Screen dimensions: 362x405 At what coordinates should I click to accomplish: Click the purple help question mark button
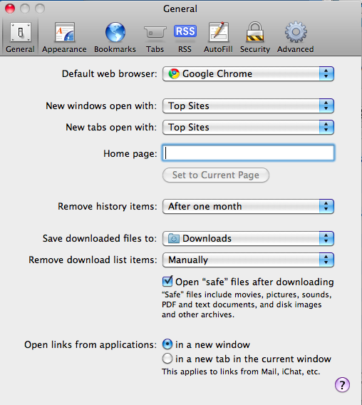[342, 385]
